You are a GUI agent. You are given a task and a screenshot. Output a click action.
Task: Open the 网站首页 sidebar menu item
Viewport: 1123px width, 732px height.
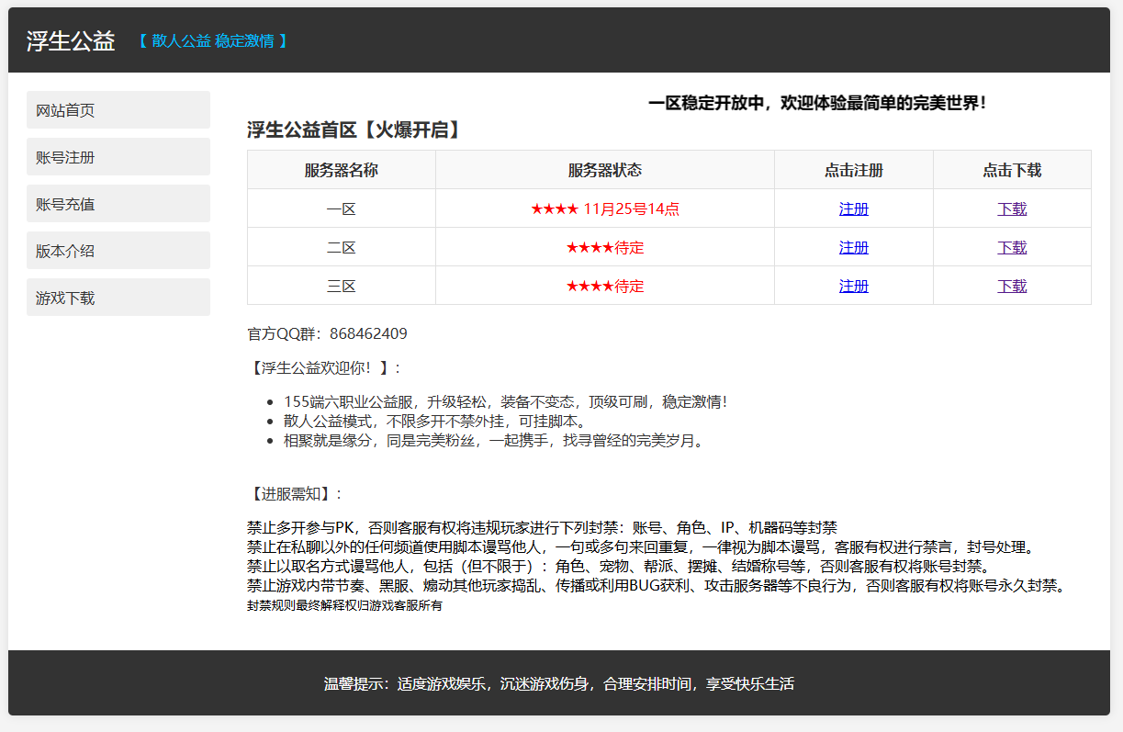point(118,110)
